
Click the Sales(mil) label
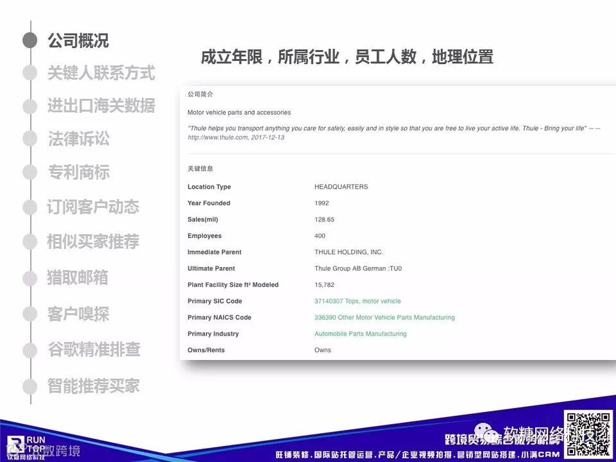[x=202, y=219]
